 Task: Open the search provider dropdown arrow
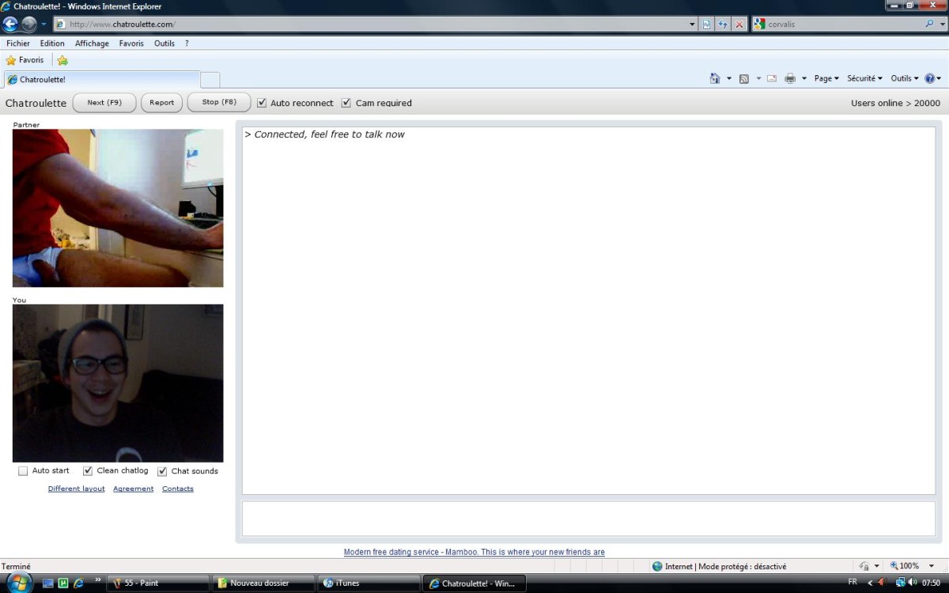click(941, 24)
